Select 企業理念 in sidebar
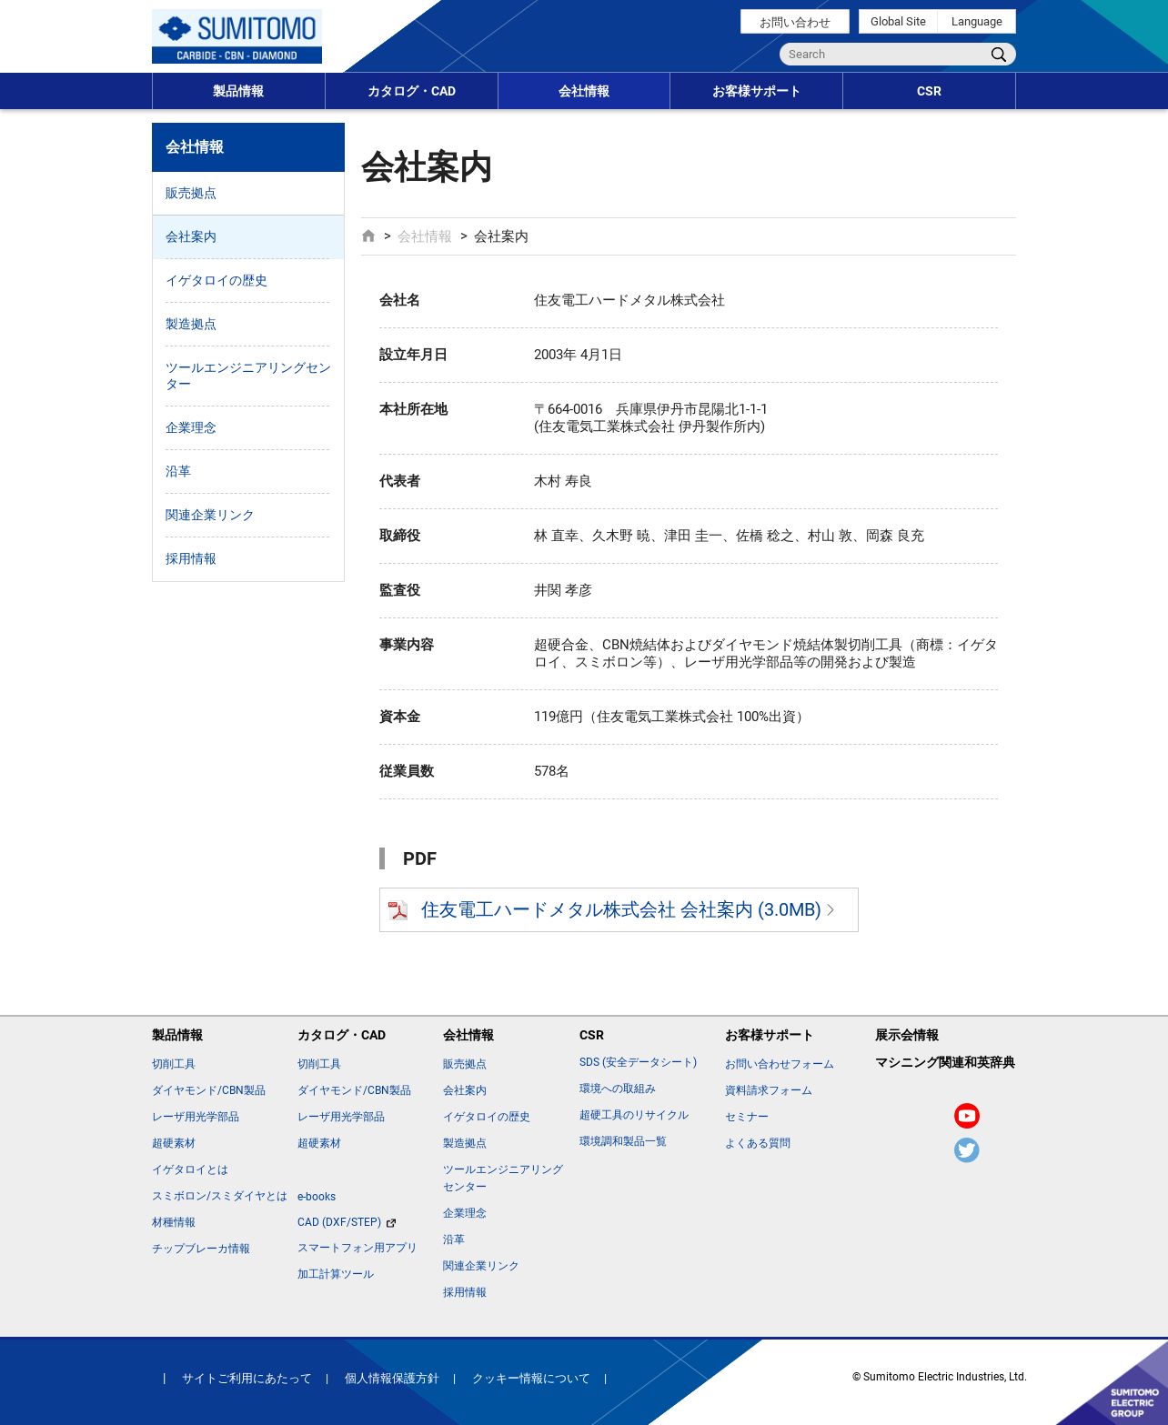This screenshot has width=1168, height=1425. click(248, 428)
